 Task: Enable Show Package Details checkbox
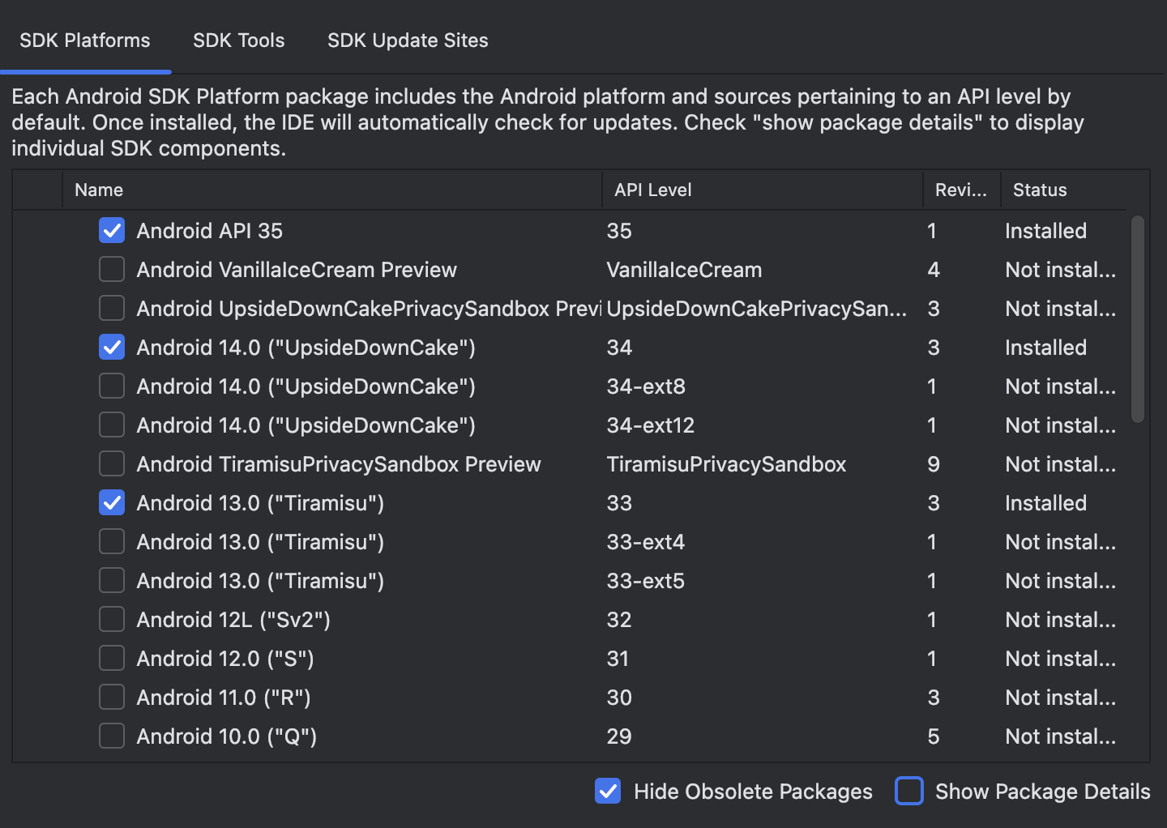click(x=909, y=792)
